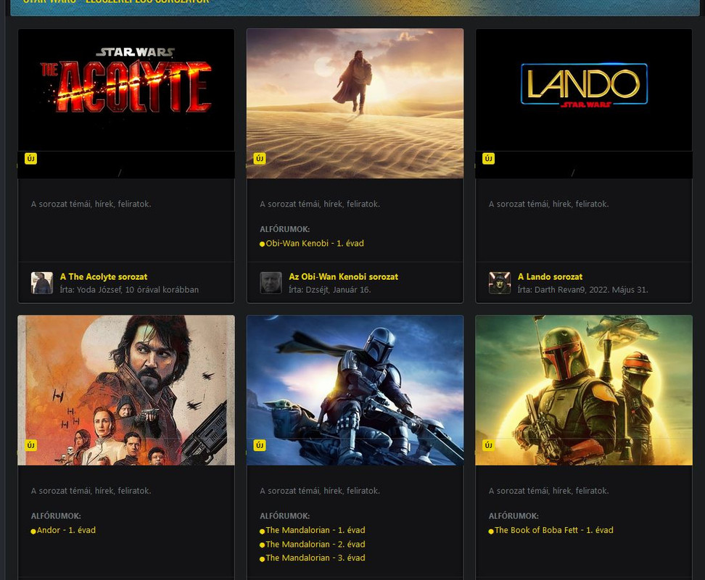The height and width of the screenshot is (580, 705).
Task: Click ALFÓRUMOK label under Obi-Wan Kenobi
Action: click(284, 229)
